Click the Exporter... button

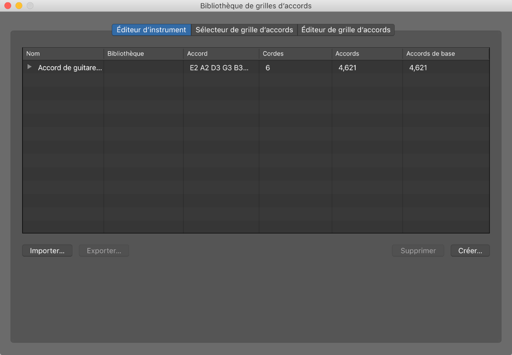tap(104, 251)
